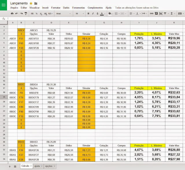Select the Cálculo sheet tab
This screenshot has width=185, height=170.
(25, 166)
